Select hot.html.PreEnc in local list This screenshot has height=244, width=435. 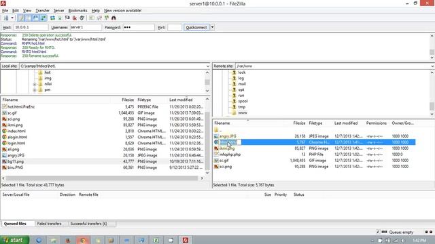coord(21,107)
